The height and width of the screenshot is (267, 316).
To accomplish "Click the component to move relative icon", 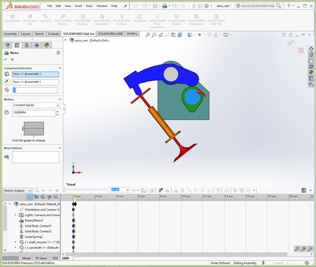I will pos(6,90).
